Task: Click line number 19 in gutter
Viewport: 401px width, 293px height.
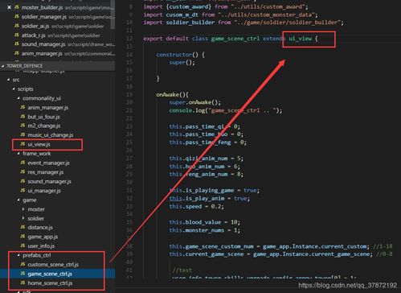Action: 129,95
